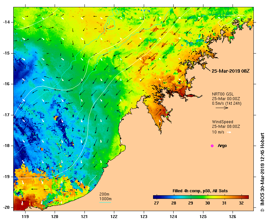The width and height of the screenshot is (268, 222).
Task: Click the longitude label 123
Action: coord(144,216)
